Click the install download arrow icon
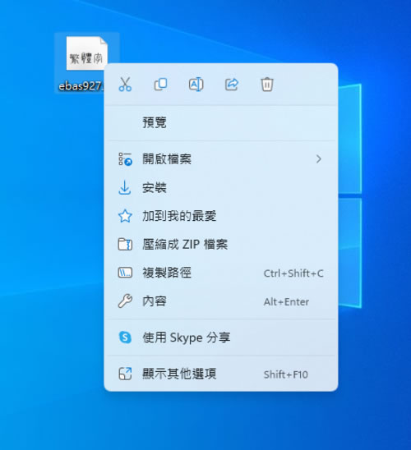Screen dimensions: 411x450 coord(125,188)
